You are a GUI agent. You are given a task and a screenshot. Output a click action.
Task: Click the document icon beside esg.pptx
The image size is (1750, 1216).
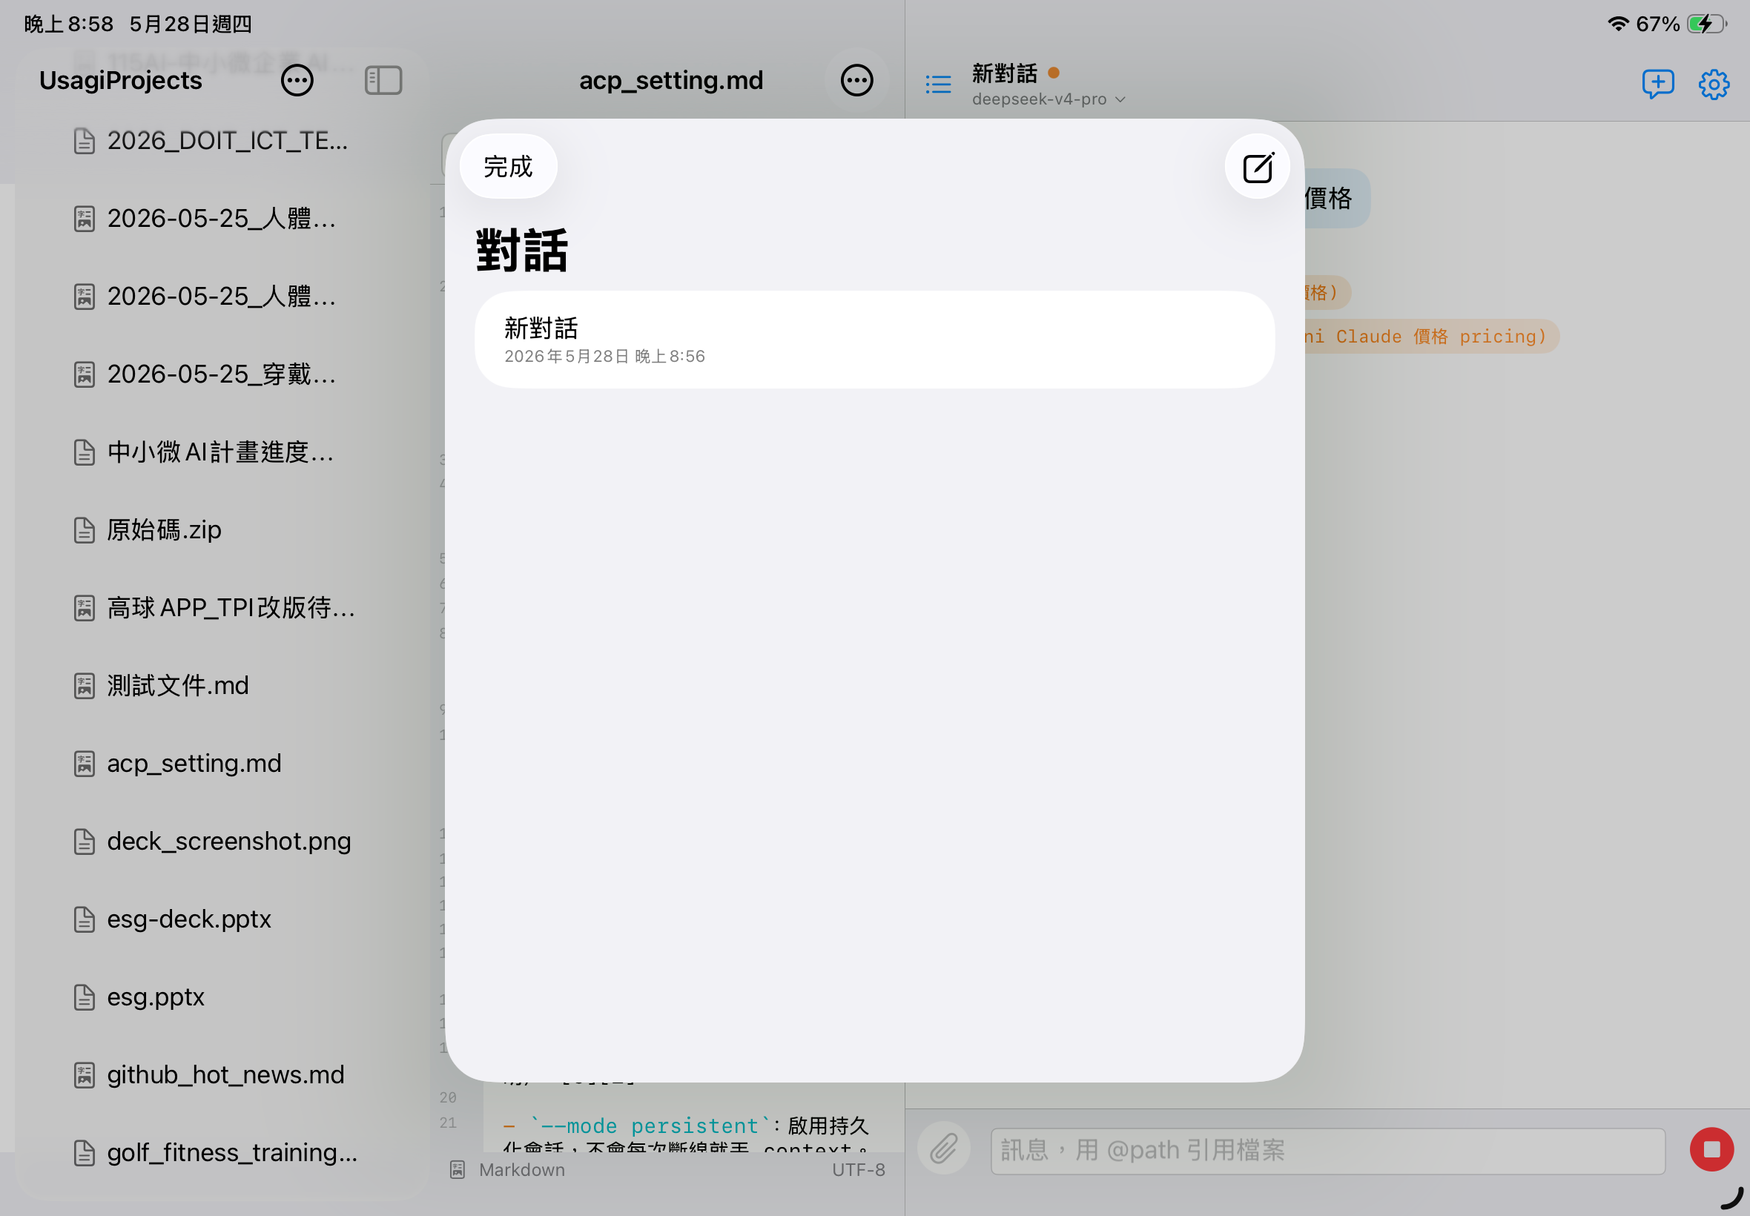pyautogui.click(x=84, y=997)
